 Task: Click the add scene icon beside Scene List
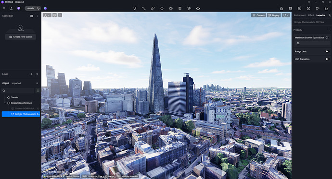[x=32, y=16]
